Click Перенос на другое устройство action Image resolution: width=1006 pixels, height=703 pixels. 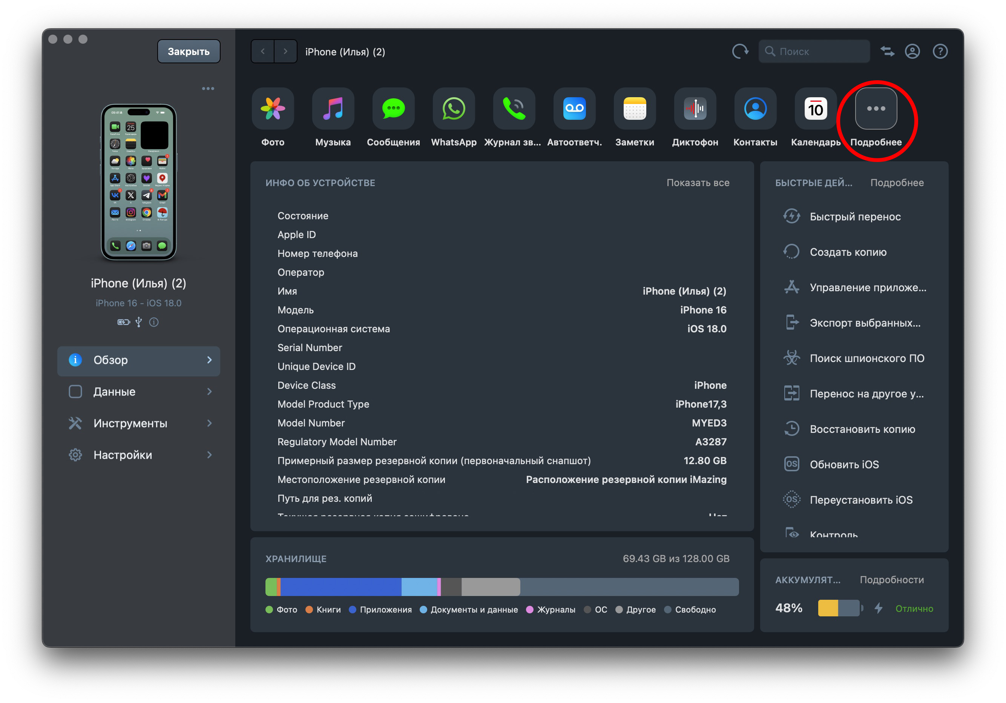(854, 394)
